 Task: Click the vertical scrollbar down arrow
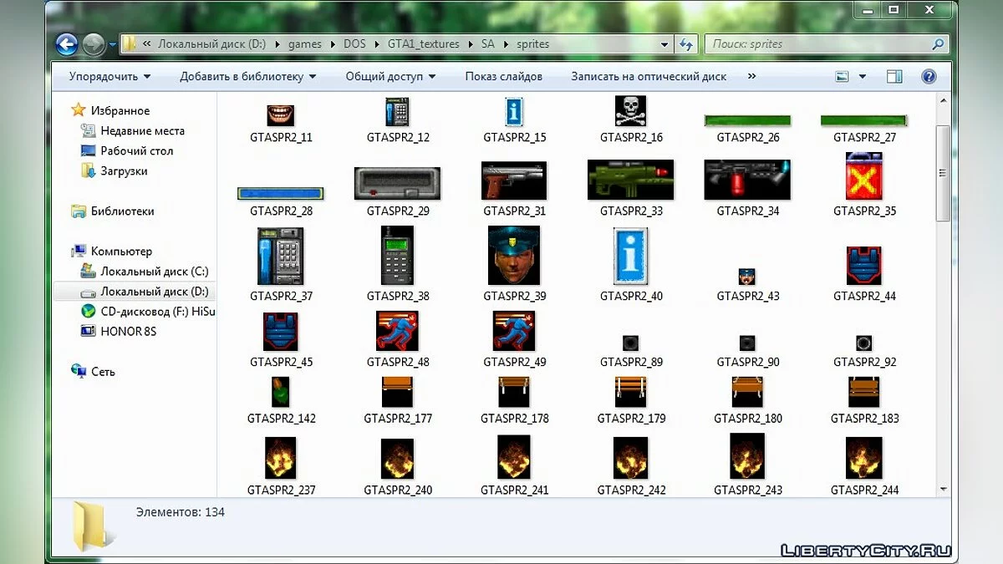point(944,490)
